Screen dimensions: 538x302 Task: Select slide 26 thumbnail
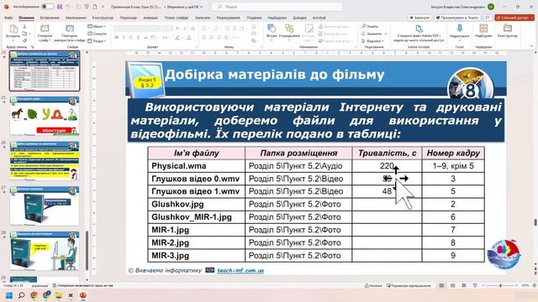pyautogui.click(x=45, y=161)
